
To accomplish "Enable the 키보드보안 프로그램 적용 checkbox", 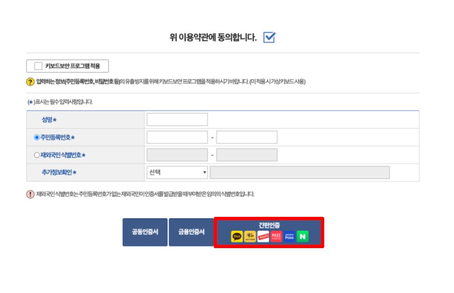I will point(38,66).
